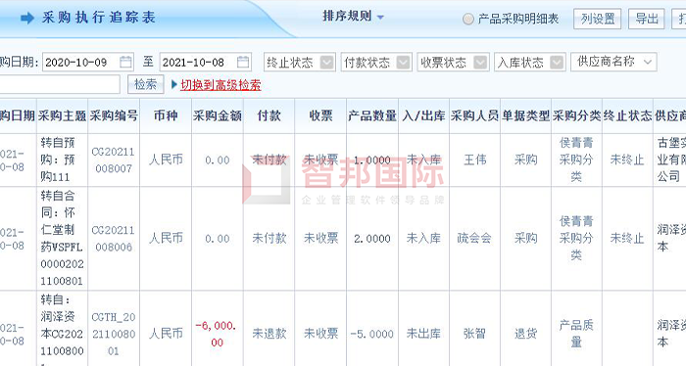The height and width of the screenshot is (366, 686).
Task: Click 未出库 in the 张智 row
Action: [x=423, y=334]
